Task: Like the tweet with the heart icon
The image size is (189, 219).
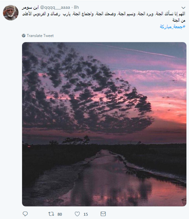Action: tap(77, 214)
